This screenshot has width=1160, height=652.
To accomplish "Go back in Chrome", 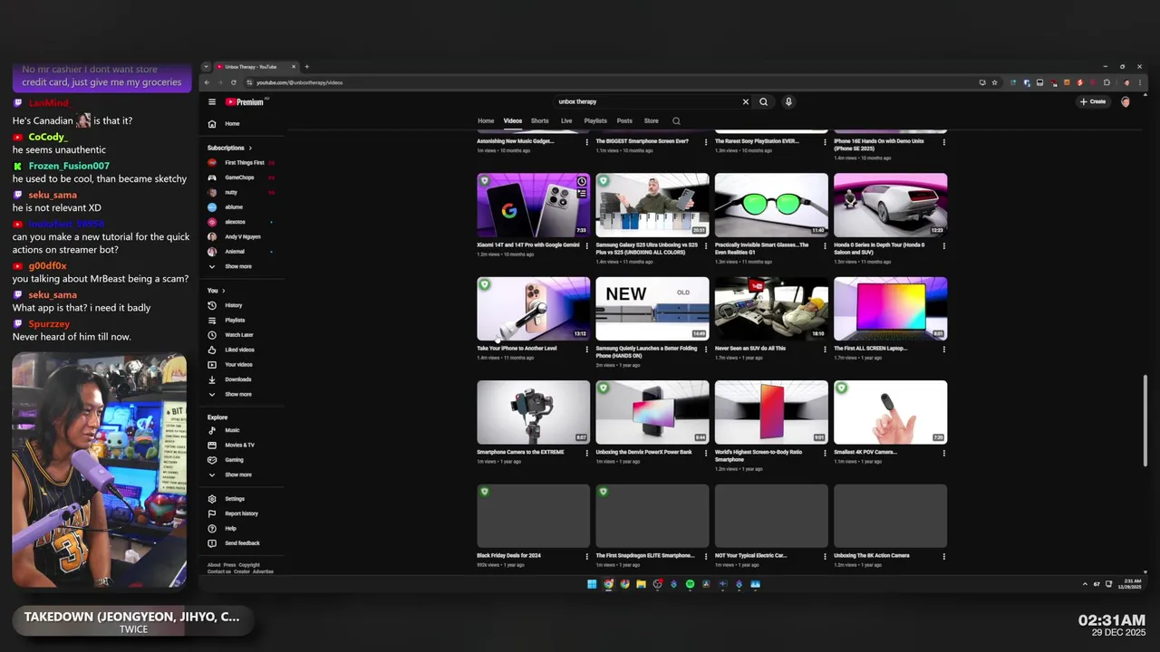I will tap(207, 82).
